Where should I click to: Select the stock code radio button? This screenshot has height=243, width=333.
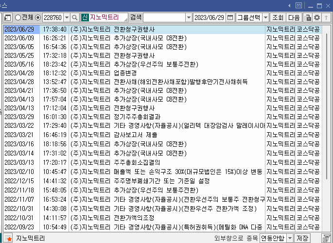[x=38, y=17]
